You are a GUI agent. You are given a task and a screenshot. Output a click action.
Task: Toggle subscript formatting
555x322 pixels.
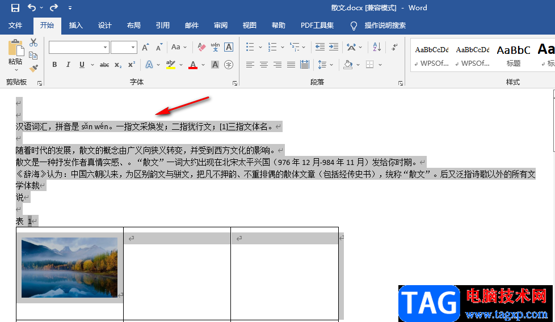point(118,65)
